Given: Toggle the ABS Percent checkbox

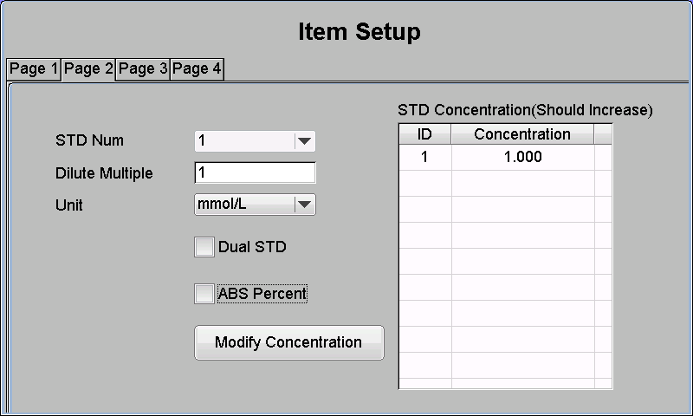Looking at the screenshot, I should (204, 294).
